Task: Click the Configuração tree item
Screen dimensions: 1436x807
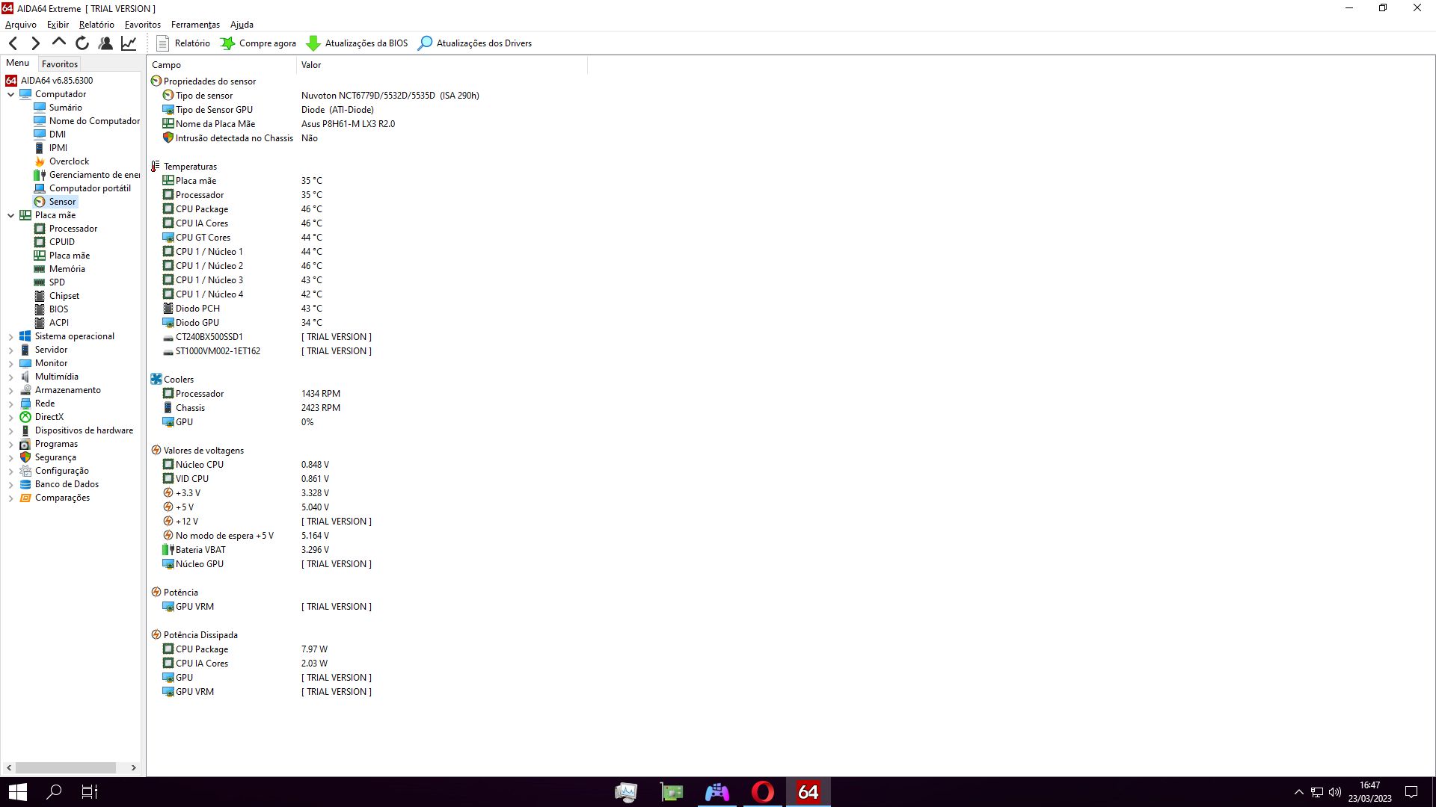Action: pyautogui.click(x=62, y=471)
